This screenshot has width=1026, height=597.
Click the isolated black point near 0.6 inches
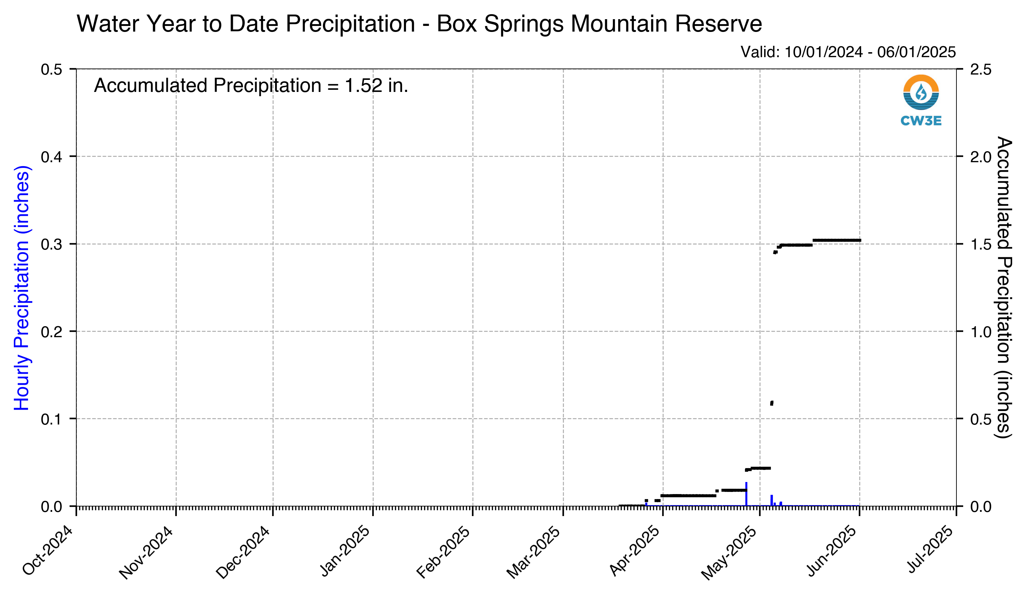[772, 403]
